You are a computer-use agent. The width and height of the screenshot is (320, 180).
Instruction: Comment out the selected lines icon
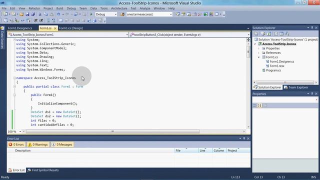tap(48, 20)
